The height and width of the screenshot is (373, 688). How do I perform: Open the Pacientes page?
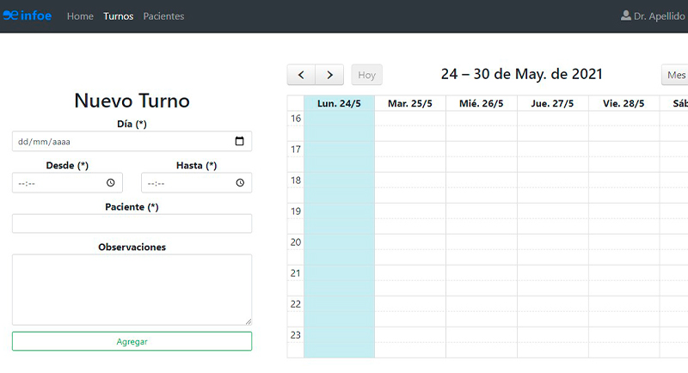click(163, 16)
